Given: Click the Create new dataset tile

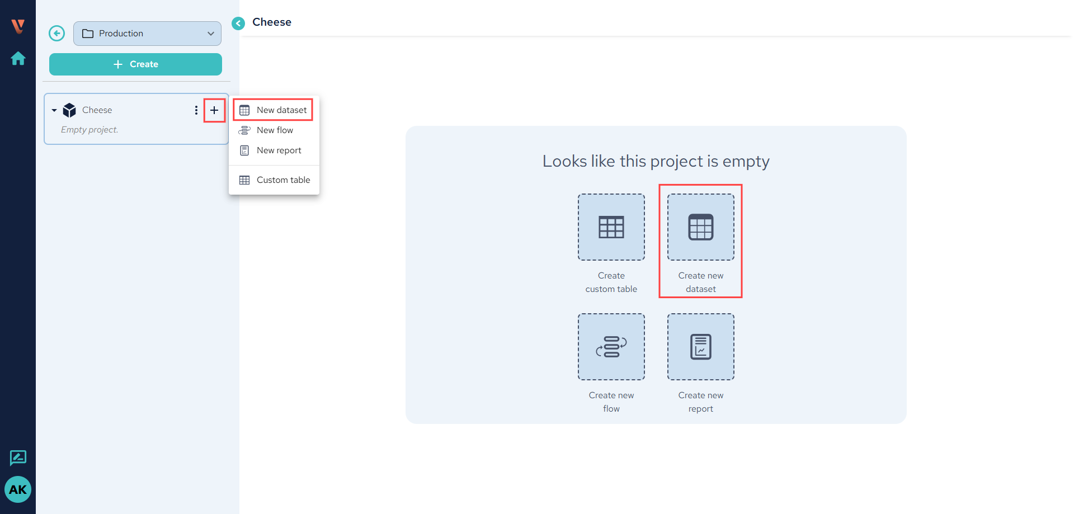Looking at the screenshot, I should point(701,227).
